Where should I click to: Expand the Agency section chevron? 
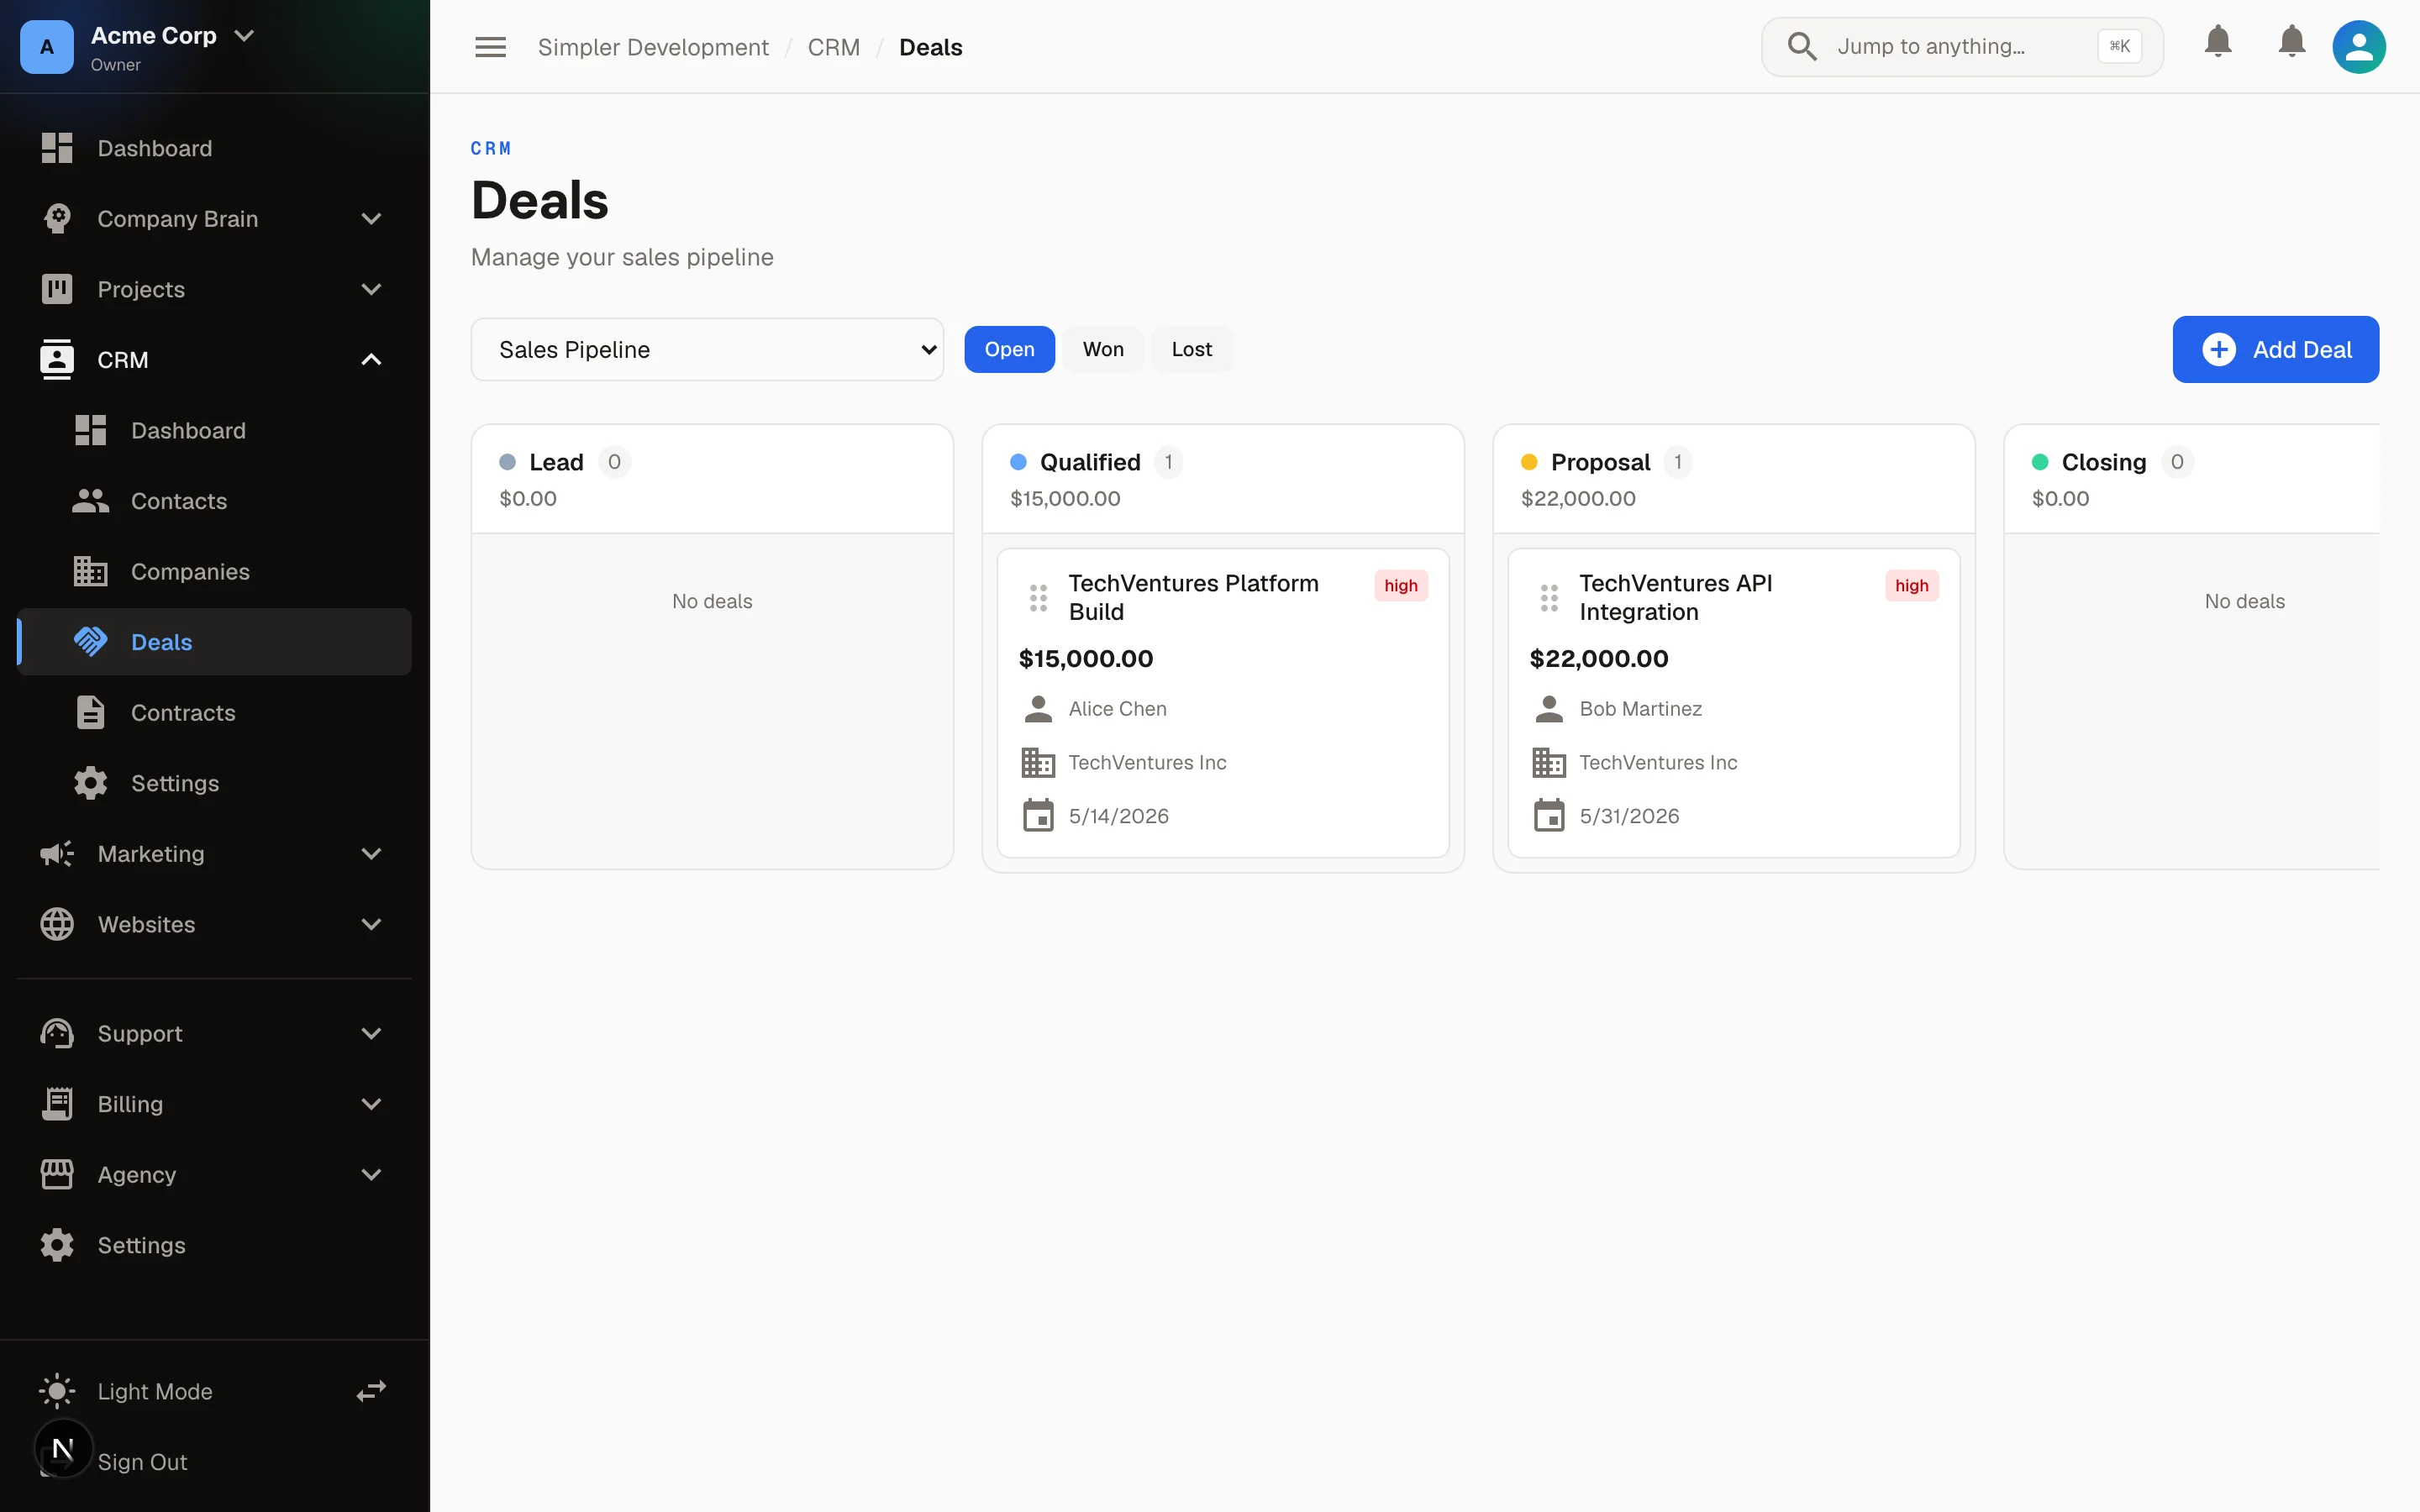tap(371, 1175)
